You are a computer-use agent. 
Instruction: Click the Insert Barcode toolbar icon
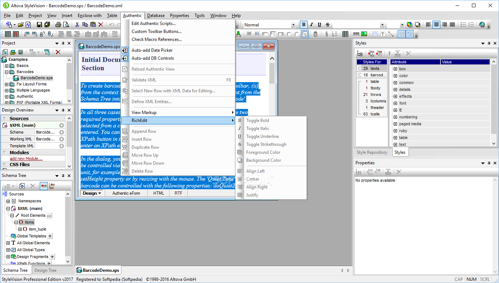coord(356,34)
